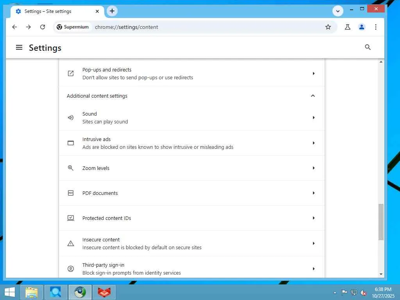Image resolution: width=400 pixels, height=300 pixels.
Task: Collapse Additional content settings section
Action: pyautogui.click(x=313, y=96)
